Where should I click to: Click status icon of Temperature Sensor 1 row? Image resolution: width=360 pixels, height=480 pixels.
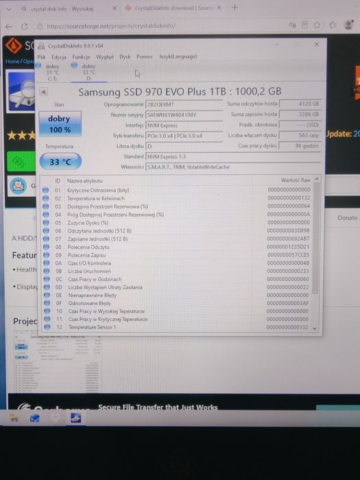click(47, 327)
